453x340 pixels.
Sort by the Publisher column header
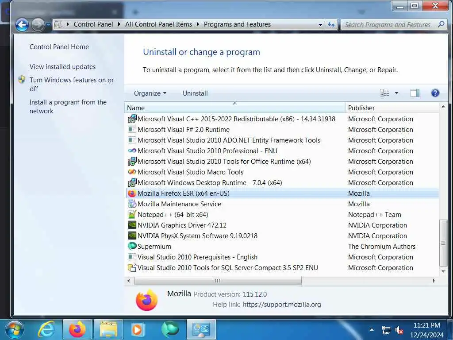coord(392,108)
